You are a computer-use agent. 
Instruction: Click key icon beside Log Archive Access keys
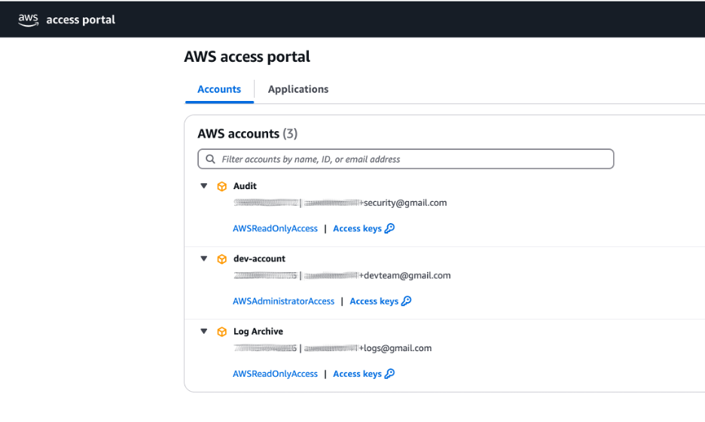tap(390, 374)
